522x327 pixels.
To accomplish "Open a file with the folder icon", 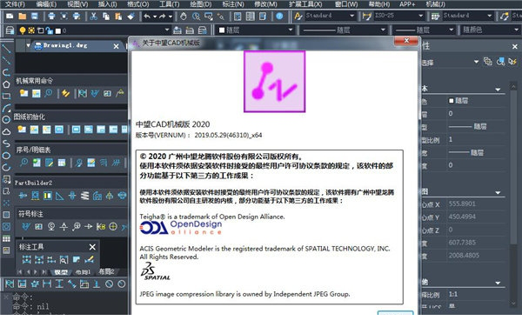I will 23,16.
